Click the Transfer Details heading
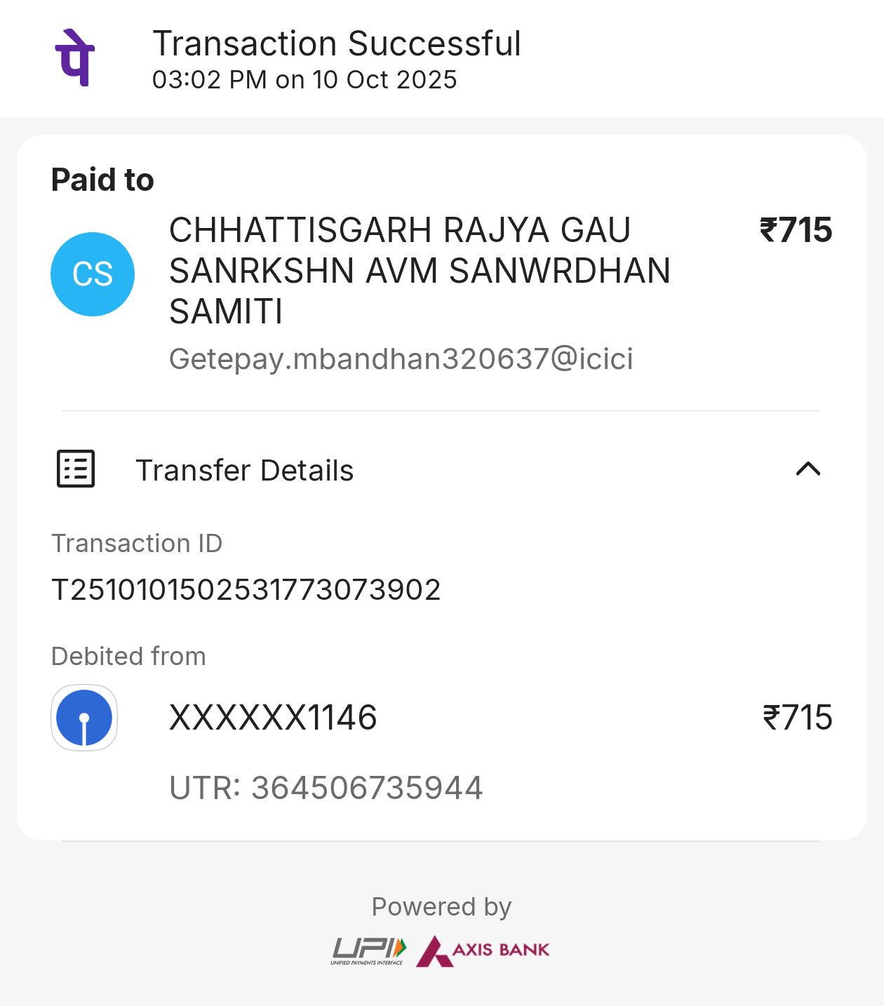The width and height of the screenshot is (884, 1006). point(244,471)
